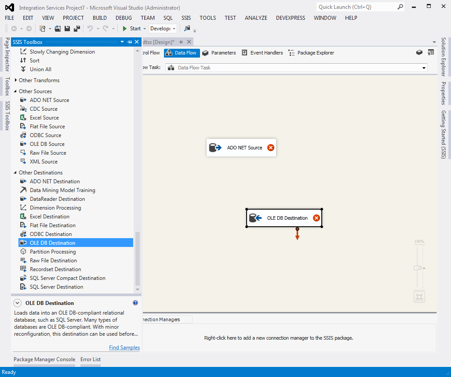
Task: Click the Open File toolbar icon
Action: (x=58, y=29)
